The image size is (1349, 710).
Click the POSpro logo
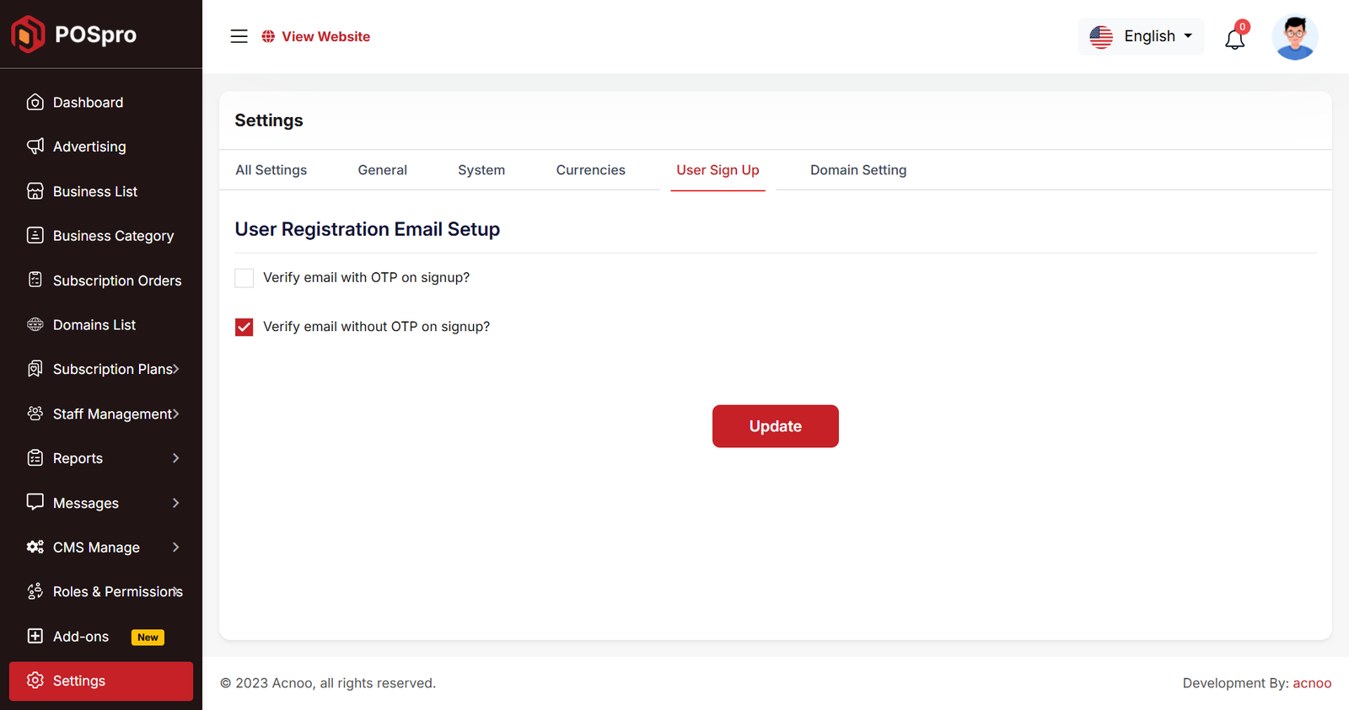74,35
